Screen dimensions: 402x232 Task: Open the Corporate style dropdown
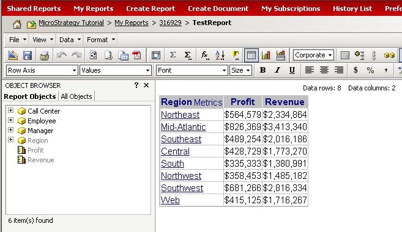click(x=313, y=55)
